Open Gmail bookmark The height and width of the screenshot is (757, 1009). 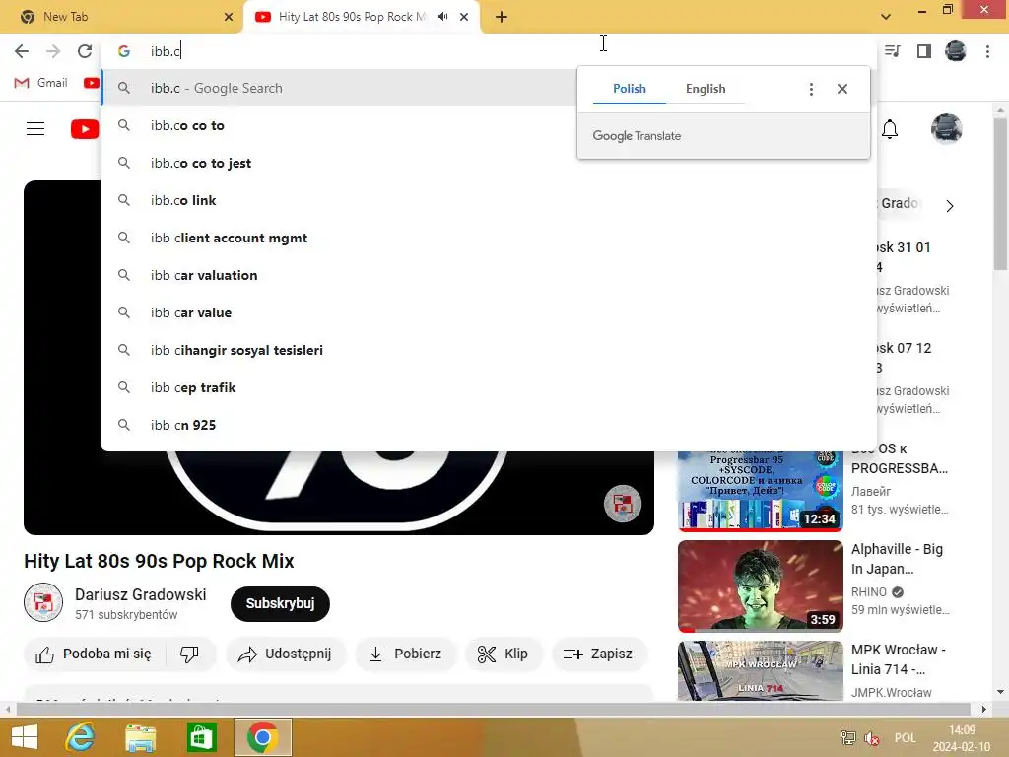(x=40, y=83)
